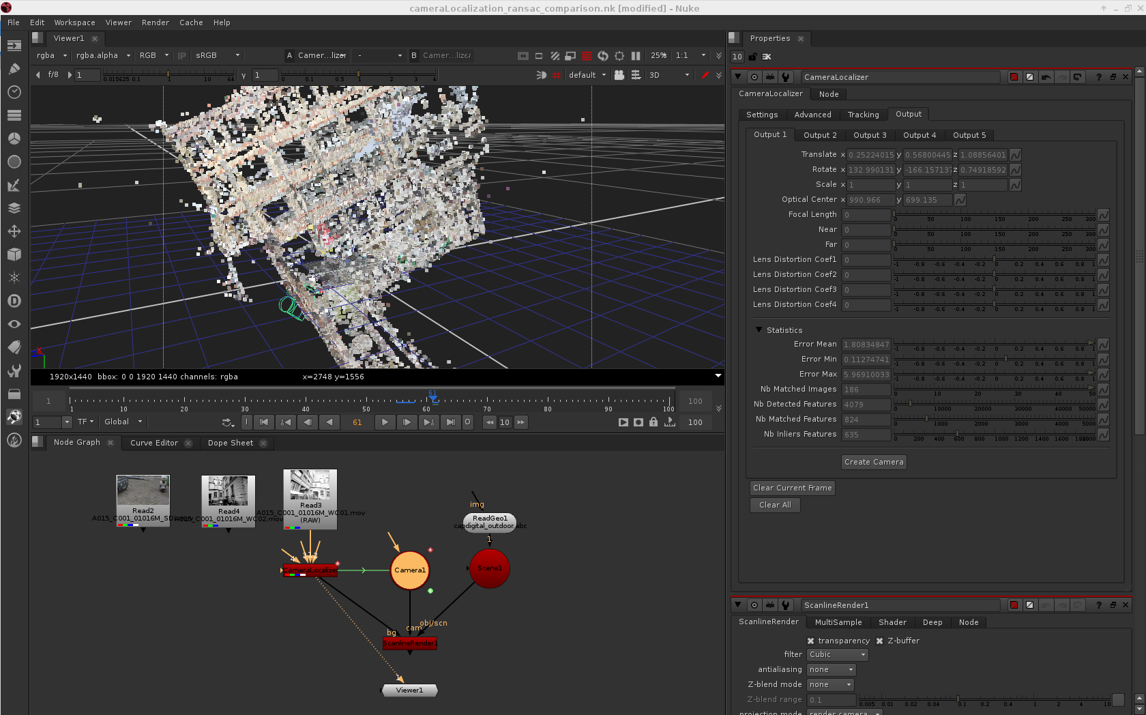Screen dimensions: 1146x715
Task: Click the viewer pause icon
Action: [636, 56]
